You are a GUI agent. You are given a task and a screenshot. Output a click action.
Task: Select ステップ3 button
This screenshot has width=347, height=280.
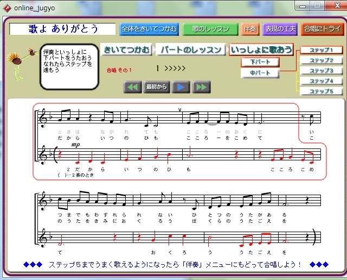pyautogui.click(x=322, y=71)
